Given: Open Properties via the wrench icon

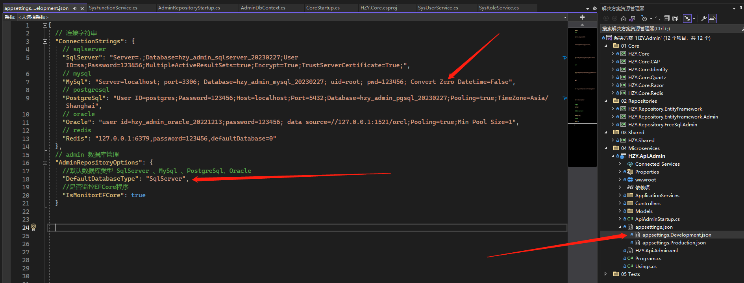Looking at the screenshot, I should [x=704, y=18].
